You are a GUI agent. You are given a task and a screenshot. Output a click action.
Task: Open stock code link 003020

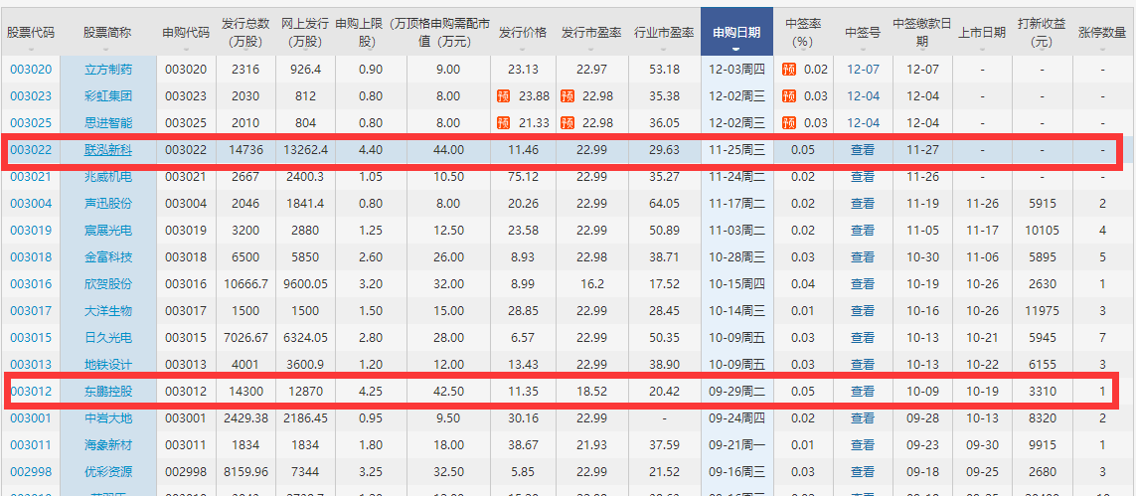[x=31, y=70]
